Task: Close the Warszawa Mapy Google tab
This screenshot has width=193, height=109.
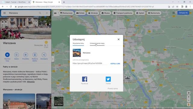Action: [x=59, y=2]
